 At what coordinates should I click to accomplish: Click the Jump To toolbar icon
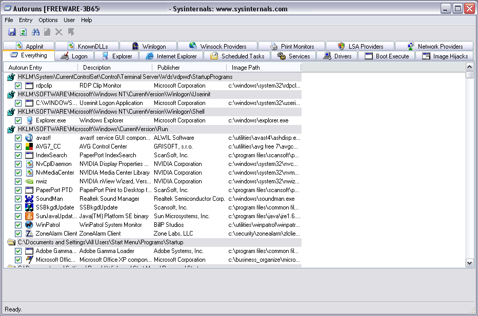tap(71, 32)
